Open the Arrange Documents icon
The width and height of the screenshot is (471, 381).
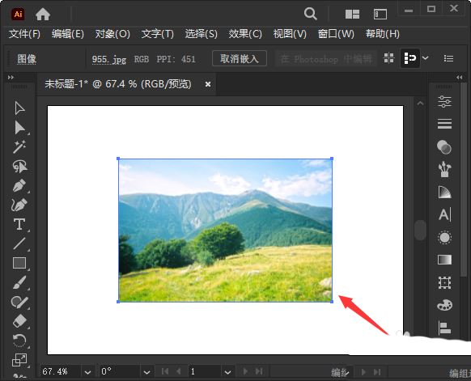352,14
